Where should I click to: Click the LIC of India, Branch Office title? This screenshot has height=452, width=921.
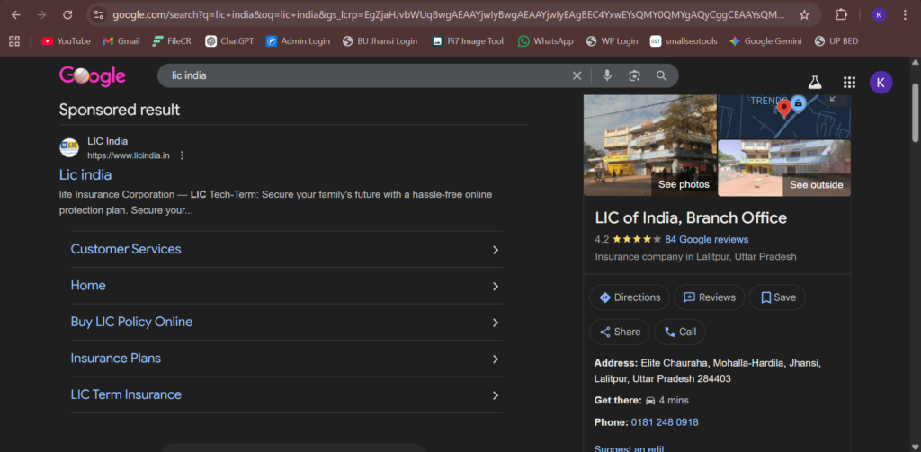point(691,217)
